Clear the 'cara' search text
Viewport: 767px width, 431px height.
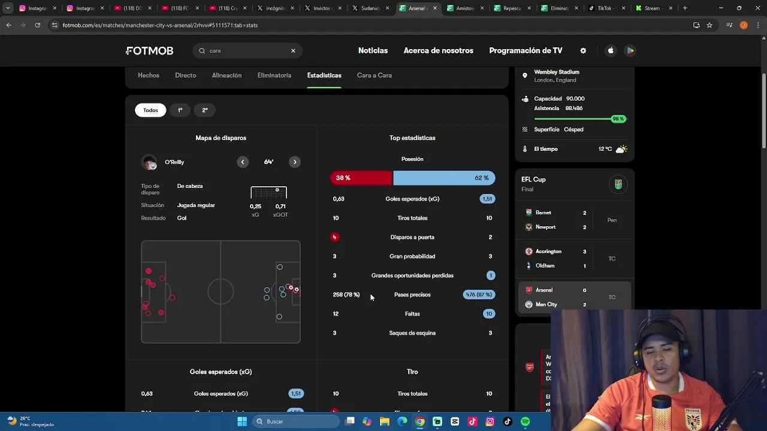coord(293,51)
